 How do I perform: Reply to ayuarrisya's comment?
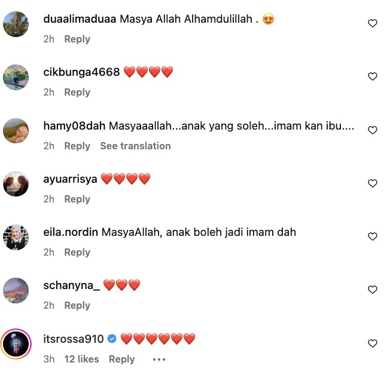pyautogui.click(x=77, y=199)
